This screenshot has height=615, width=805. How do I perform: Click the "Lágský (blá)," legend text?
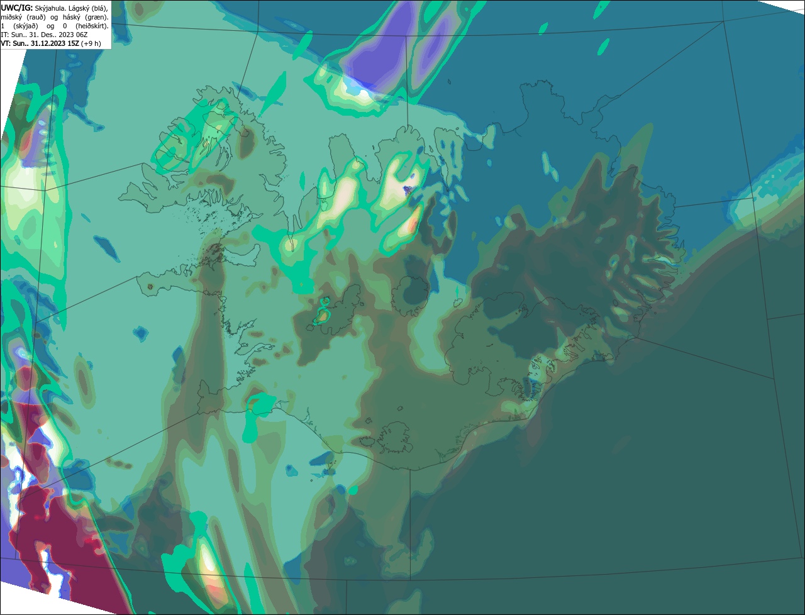(88, 9)
